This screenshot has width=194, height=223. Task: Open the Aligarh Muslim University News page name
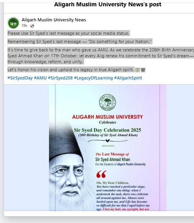click(54, 20)
